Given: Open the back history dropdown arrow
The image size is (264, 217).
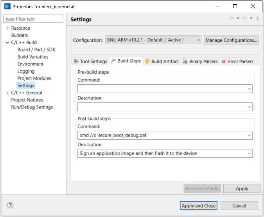Looking at the screenshot, I should point(238,18).
